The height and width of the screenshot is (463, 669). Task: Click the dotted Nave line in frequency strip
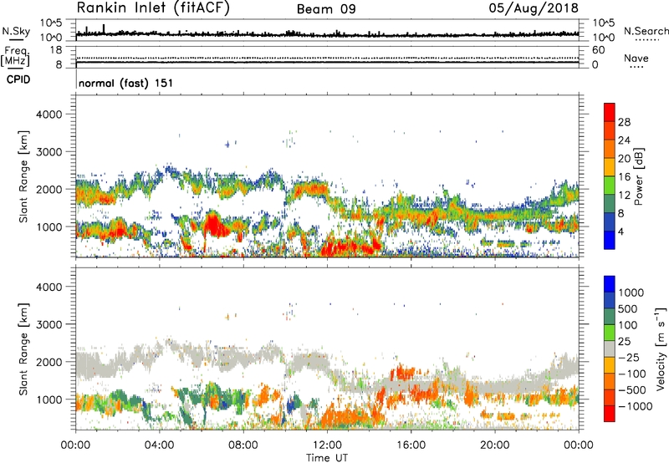click(x=327, y=58)
